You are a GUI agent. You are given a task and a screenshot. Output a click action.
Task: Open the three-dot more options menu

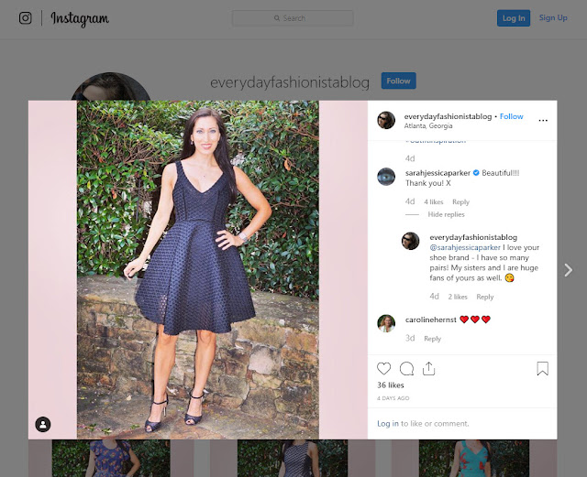coord(543,120)
